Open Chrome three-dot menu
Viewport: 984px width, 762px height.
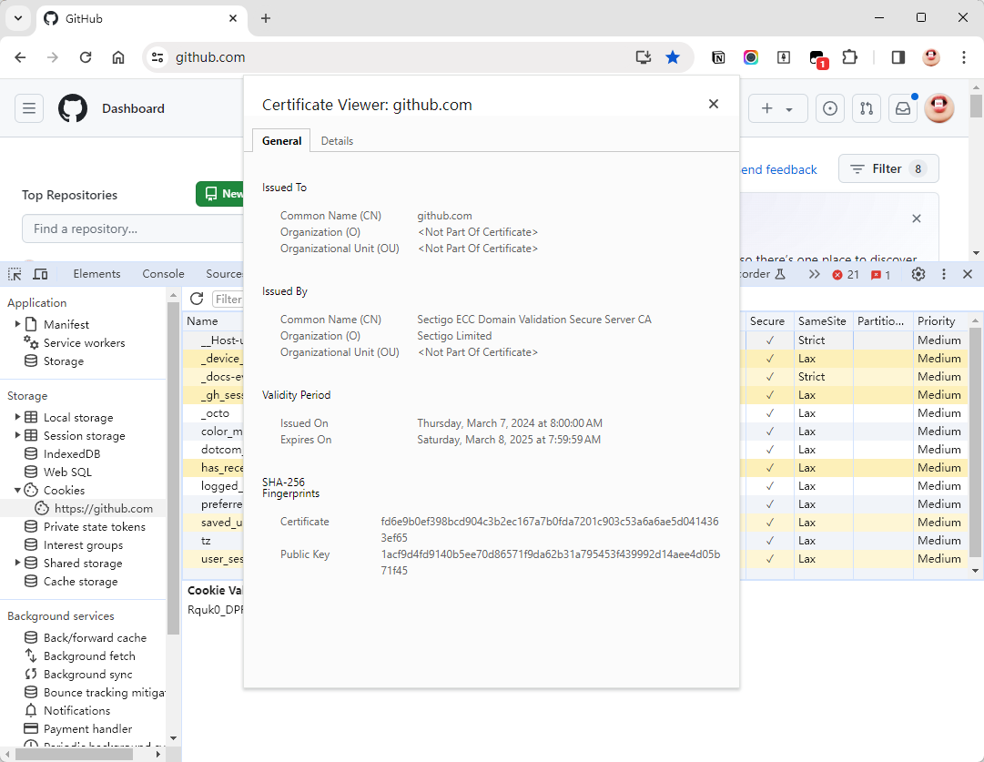coord(964,57)
